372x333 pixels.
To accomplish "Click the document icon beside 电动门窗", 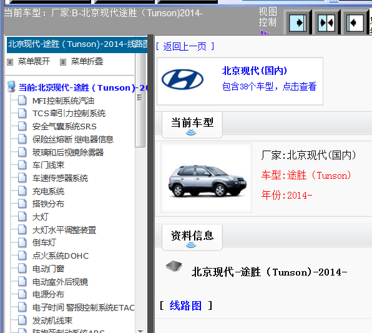I will 22,269.
